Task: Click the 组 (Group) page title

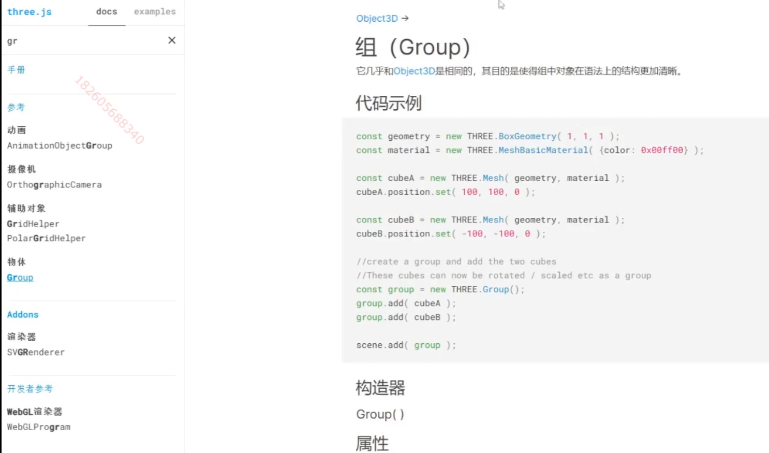Action: (x=413, y=47)
